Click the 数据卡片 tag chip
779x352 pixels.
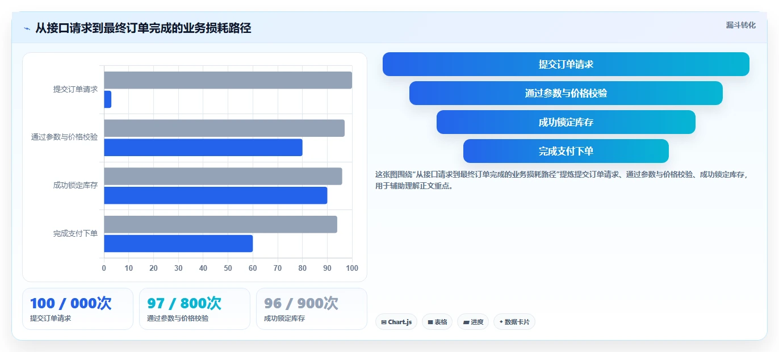pyautogui.click(x=514, y=322)
